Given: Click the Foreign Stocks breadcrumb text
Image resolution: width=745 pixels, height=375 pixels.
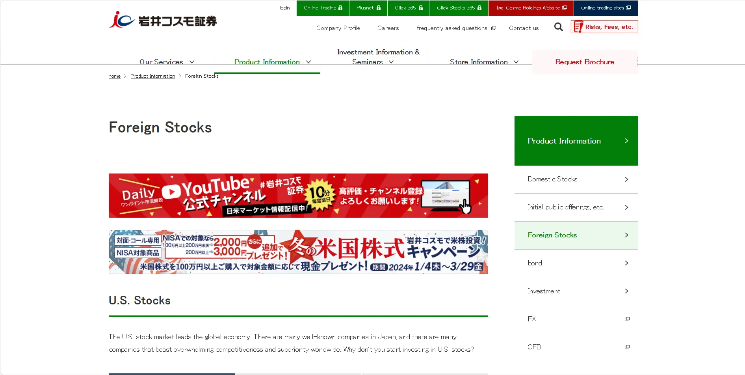Looking at the screenshot, I should pos(202,76).
